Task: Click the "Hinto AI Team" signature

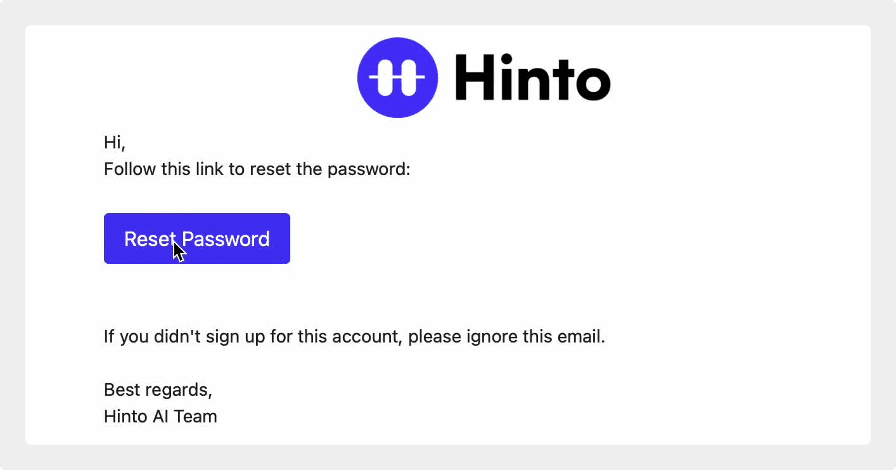Action: coord(160,417)
